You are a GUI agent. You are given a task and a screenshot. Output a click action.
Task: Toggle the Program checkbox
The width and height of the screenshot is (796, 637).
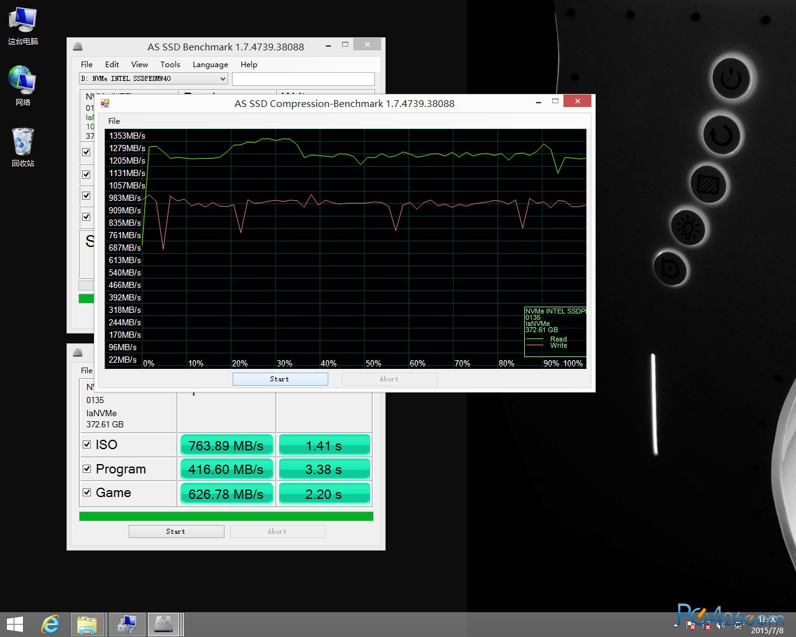87,468
